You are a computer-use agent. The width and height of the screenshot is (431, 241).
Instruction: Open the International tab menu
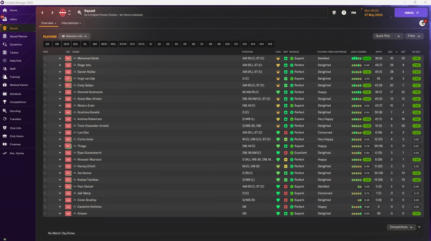coord(71,23)
